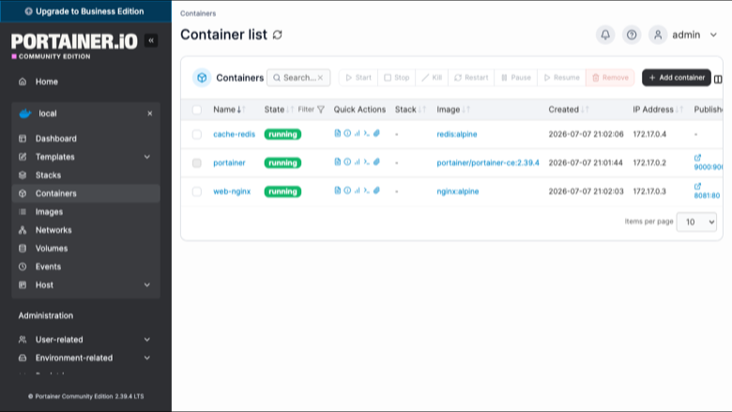The height and width of the screenshot is (412, 732).
Task: Open the nginx:alpine image link
Action: [458, 191]
